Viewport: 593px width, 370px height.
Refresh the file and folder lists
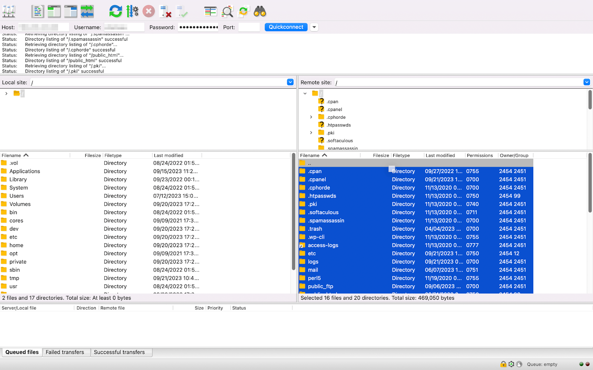115,12
